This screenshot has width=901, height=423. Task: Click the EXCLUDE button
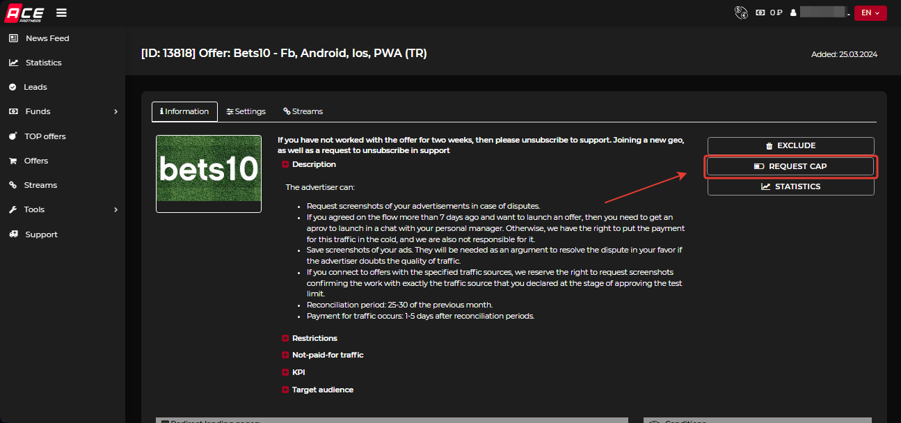click(x=790, y=145)
